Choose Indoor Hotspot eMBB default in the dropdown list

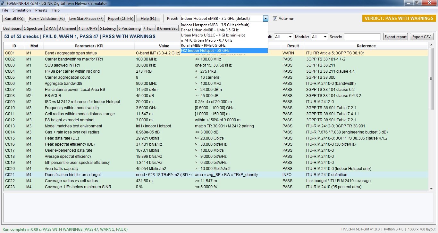(x=224, y=25)
